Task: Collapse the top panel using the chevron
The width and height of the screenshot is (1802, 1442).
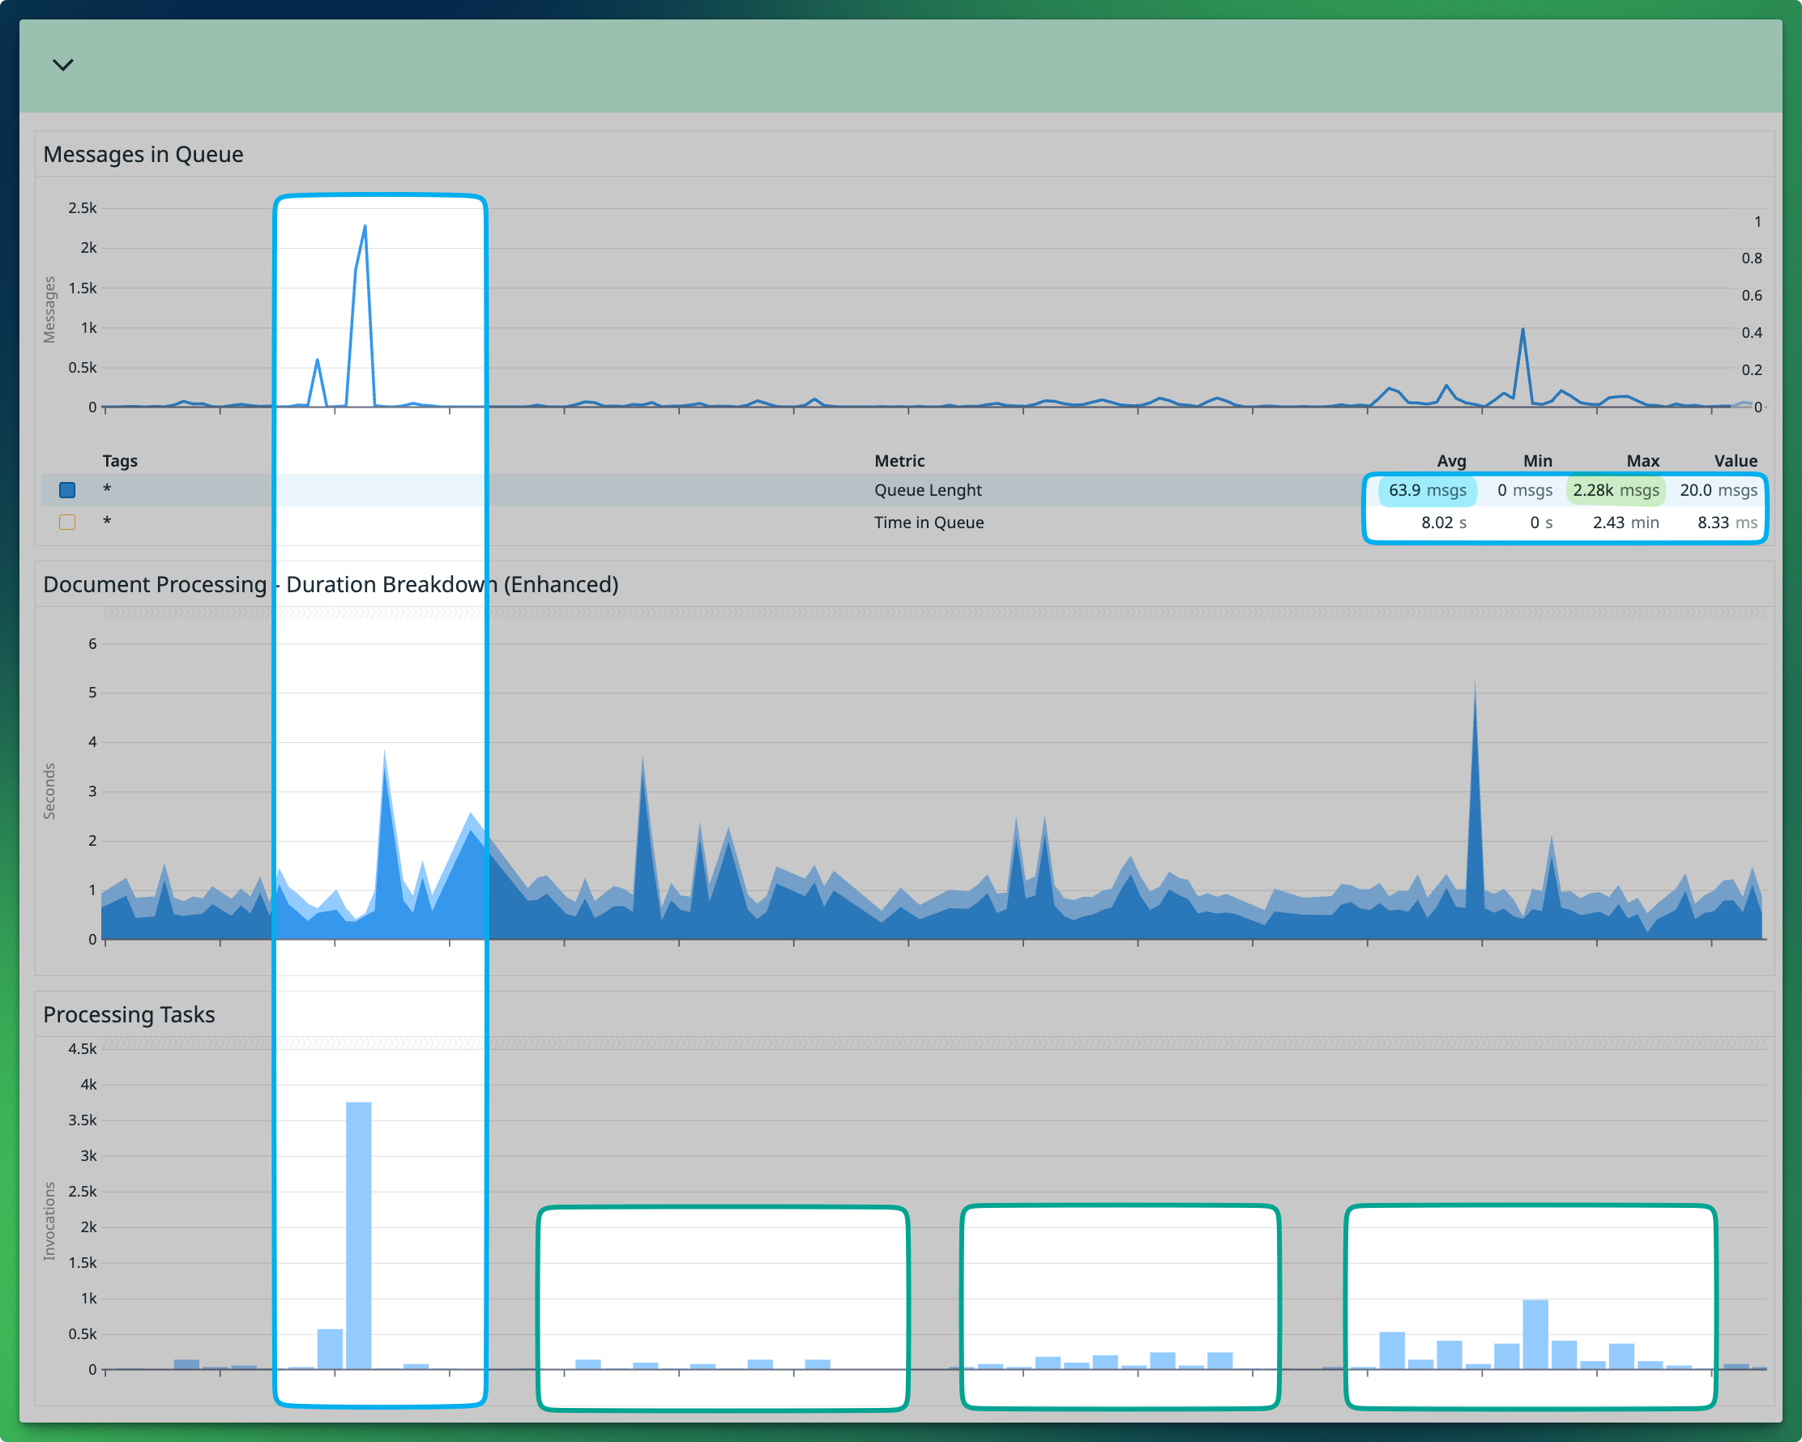Action: point(63,65)
